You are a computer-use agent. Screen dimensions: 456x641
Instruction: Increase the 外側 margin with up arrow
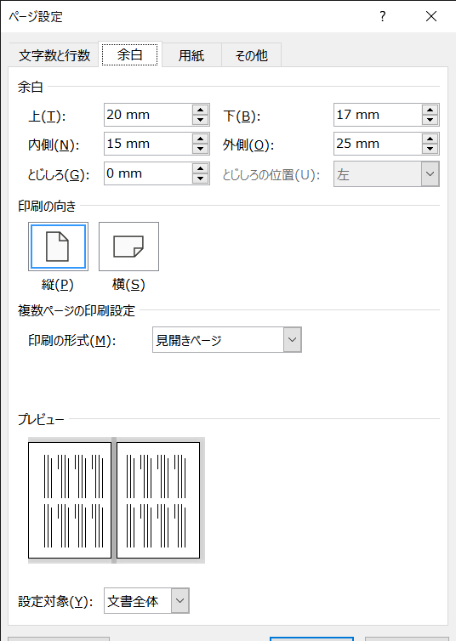pos(430,139)
